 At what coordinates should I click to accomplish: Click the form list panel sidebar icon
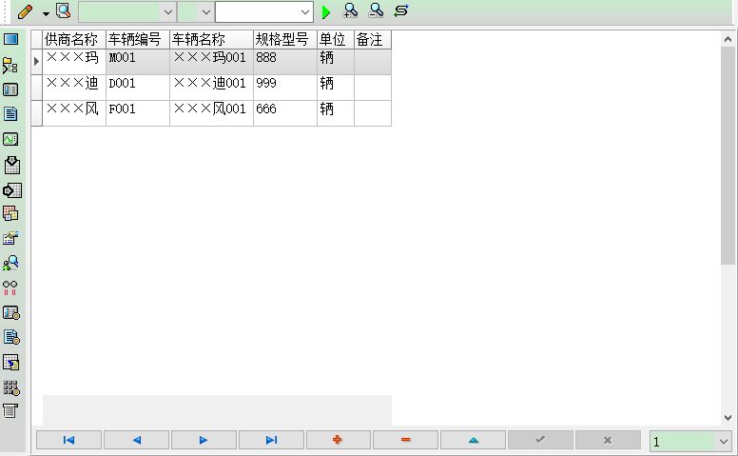[10, 89]
